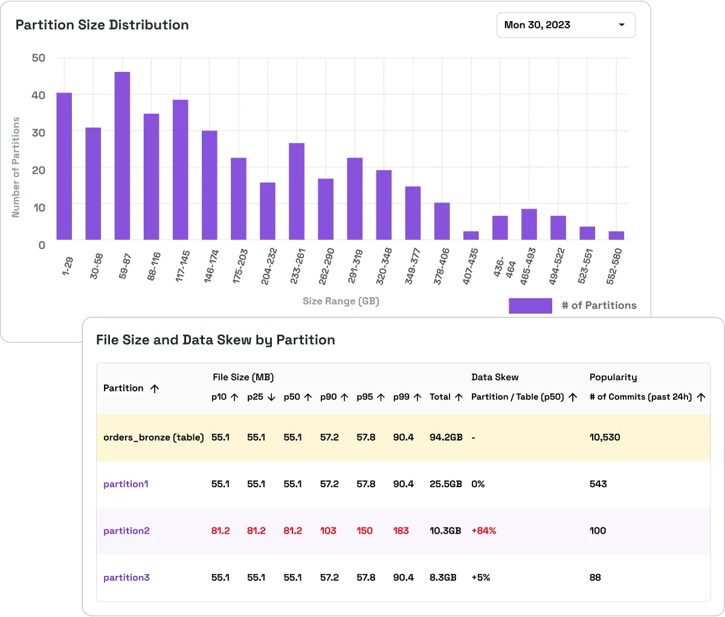The image size is (725, 617).
Task: Click the 59-87 GB bar in chart
Action: pos(123,156)
